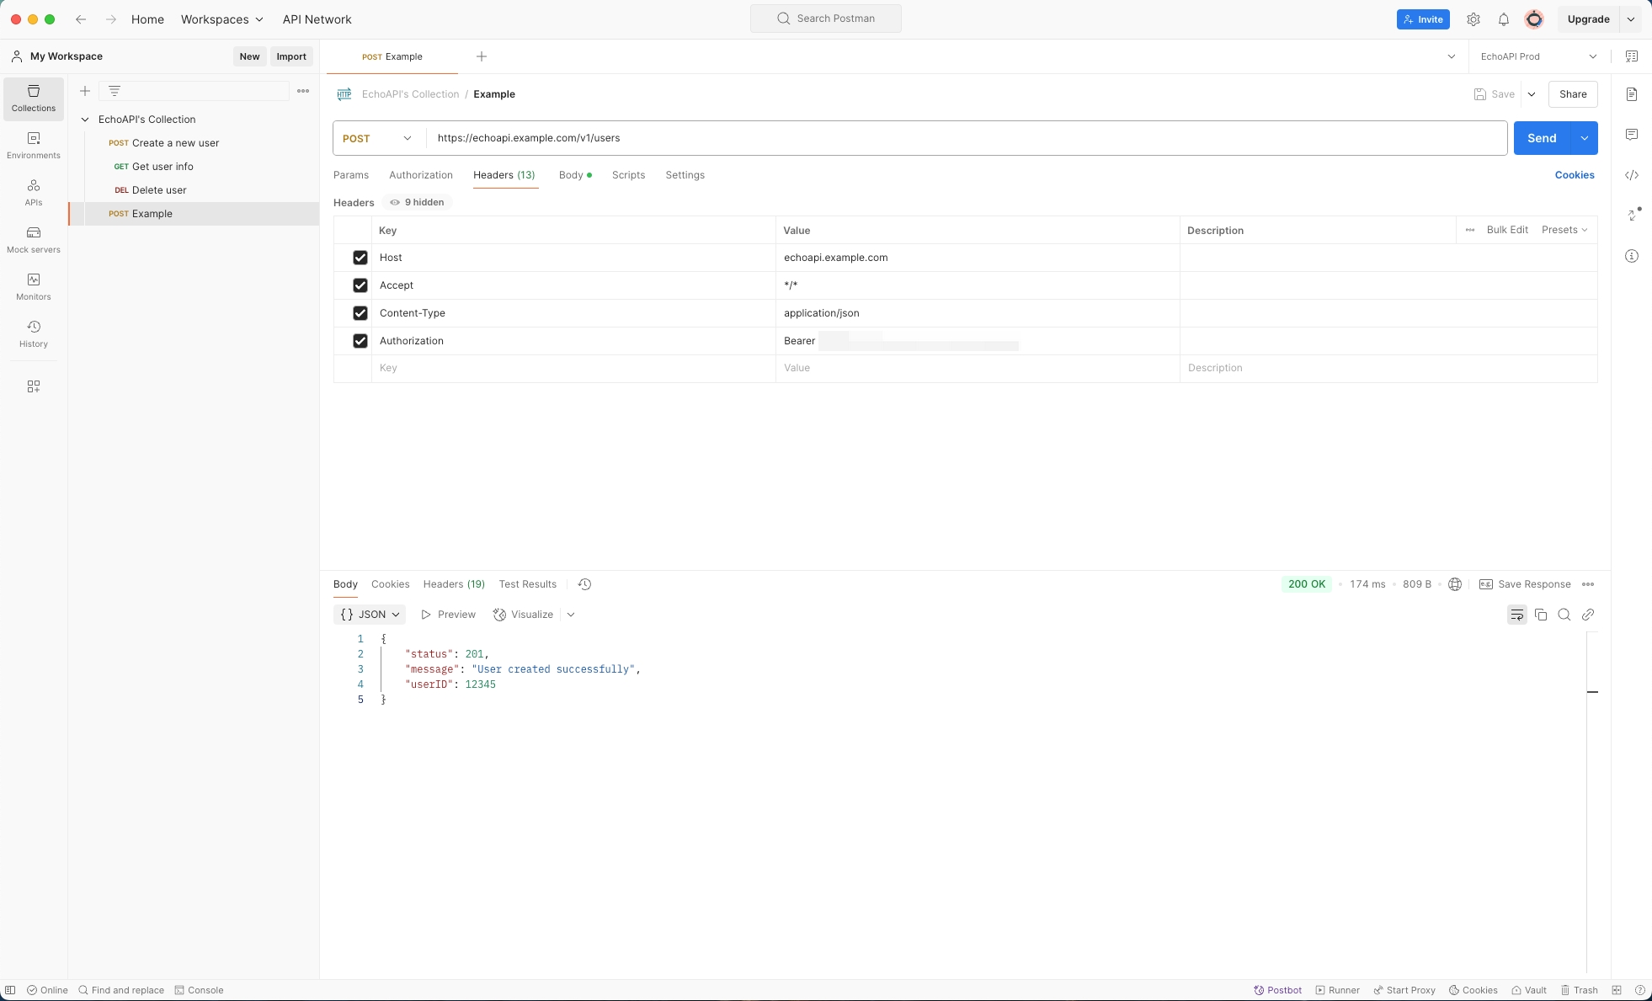Open Postbot in status bar

click(1278, 990)
